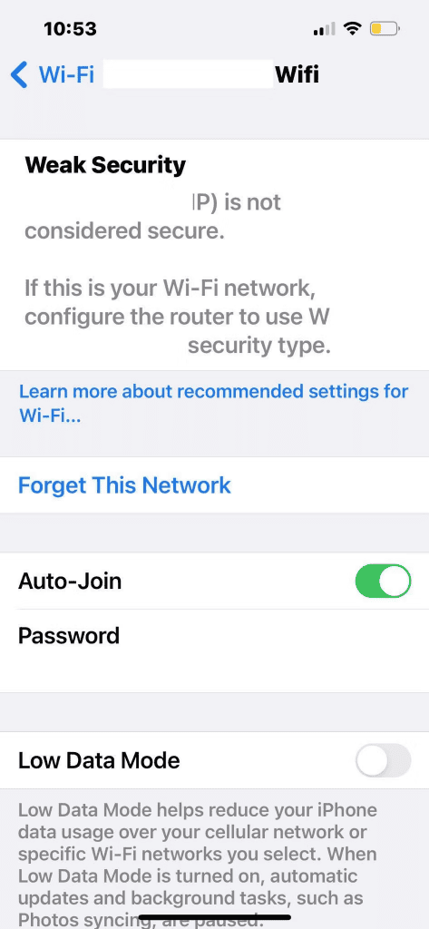The image size is (429, 929).
Task: Select the Auto-Join label
Action: (70, 582)
